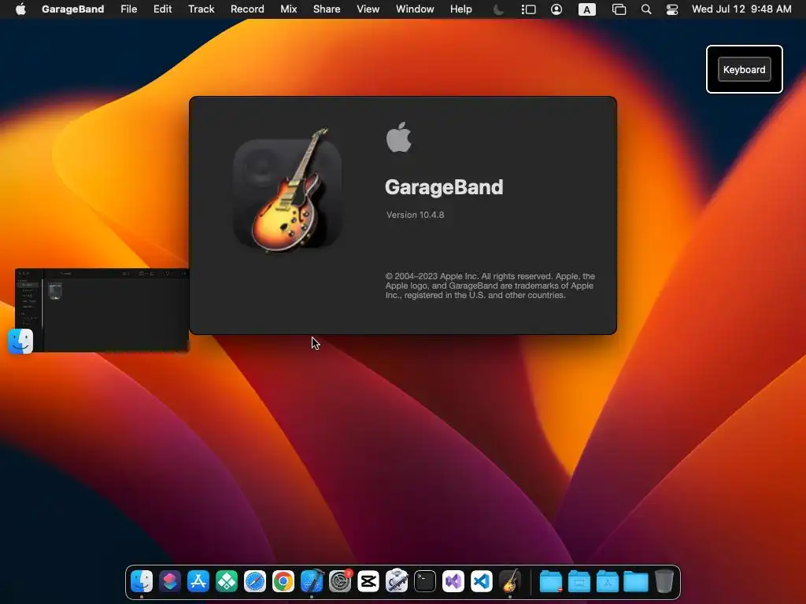The height and width of the screenshot is (604, 806).
Task: Open the Edit menu
Action: coord(162,9)
